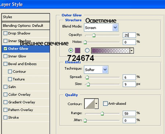
Task: Click the Range slider handle
Action: coord(102,114)
